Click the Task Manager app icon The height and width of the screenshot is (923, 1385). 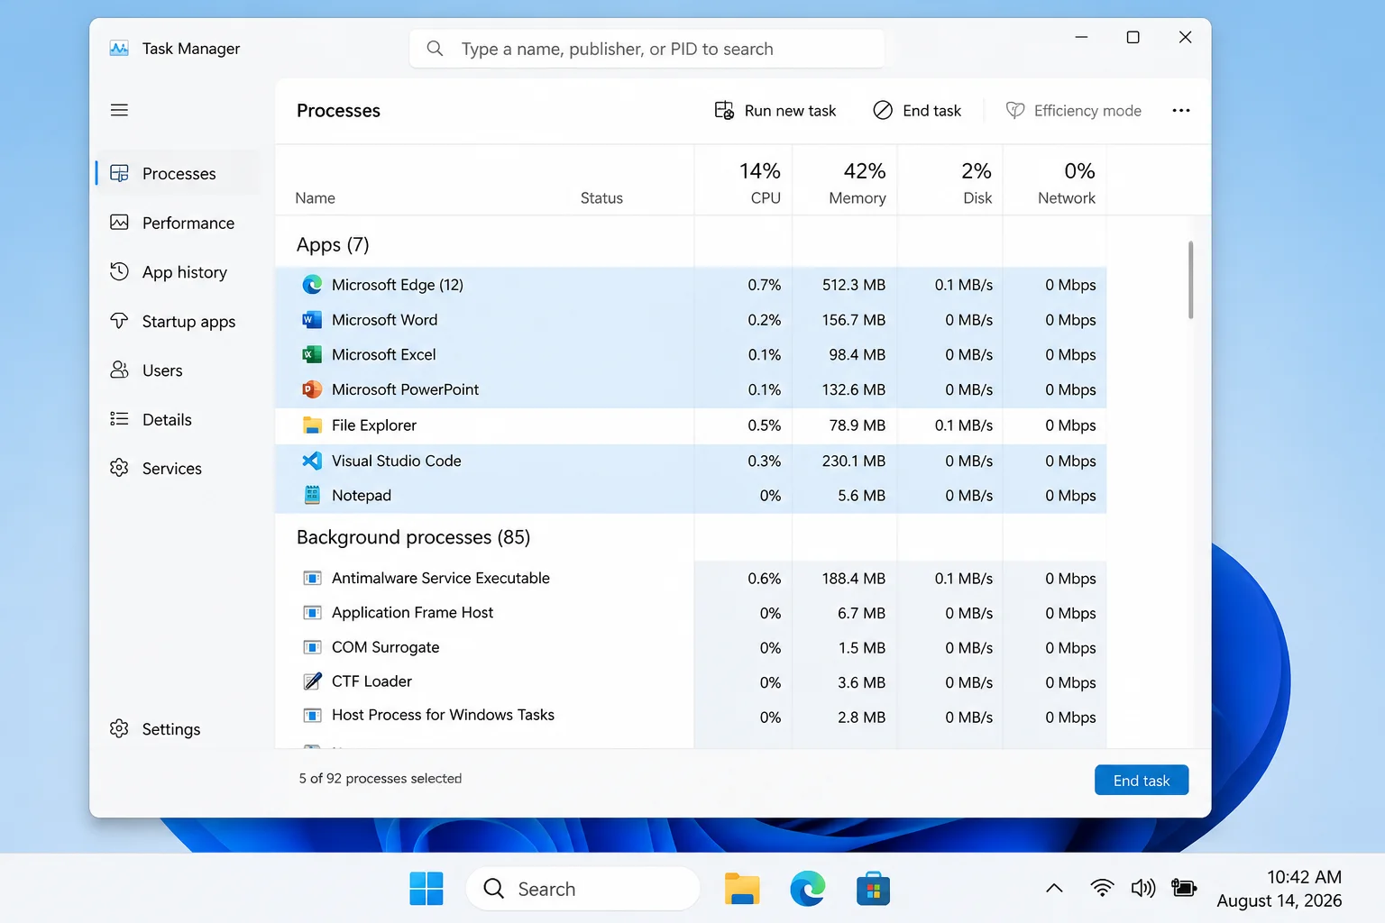point(119,49)
